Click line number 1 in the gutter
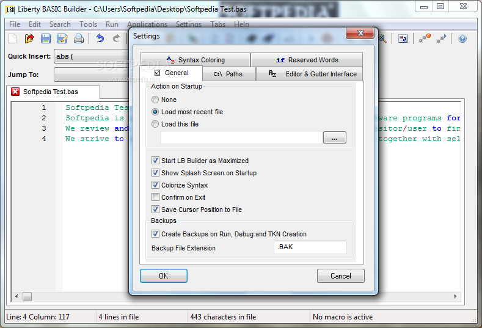 pos(44,108)
